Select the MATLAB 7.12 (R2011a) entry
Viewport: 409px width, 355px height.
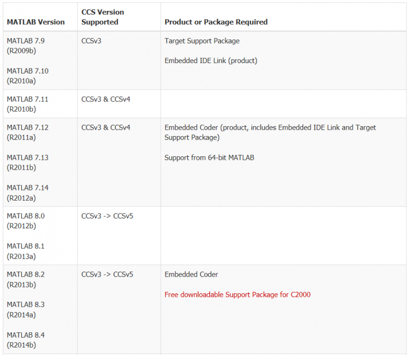pyautogui.click(x=28, y=133)
